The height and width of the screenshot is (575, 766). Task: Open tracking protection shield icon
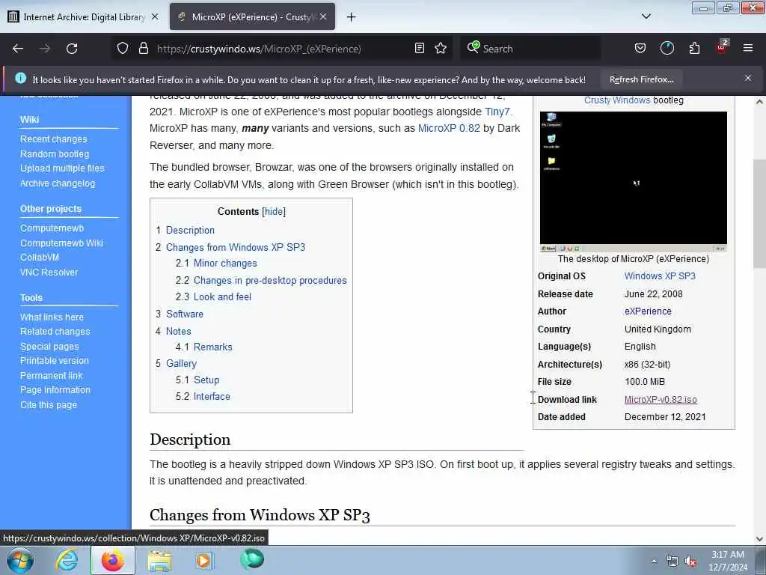pyautogui.click(x=123, y=49)
